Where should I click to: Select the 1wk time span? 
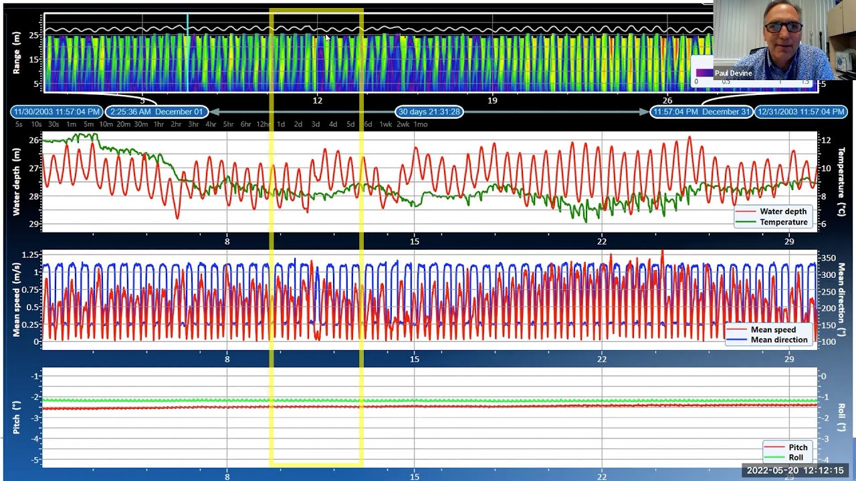pyautogui.click(x=386, y=124)
